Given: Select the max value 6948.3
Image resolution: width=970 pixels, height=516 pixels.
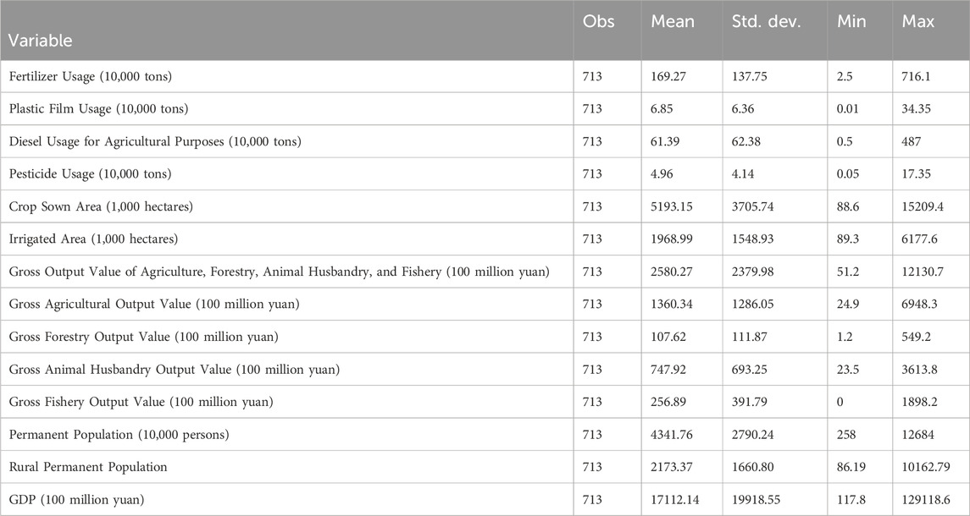Looking at the screenshot, I should pos(919,304).
